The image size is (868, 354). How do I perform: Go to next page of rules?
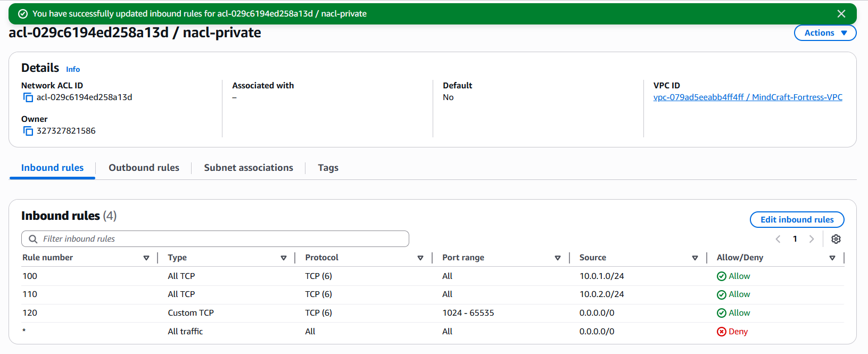pyautogui.click(x=812, y=239)
